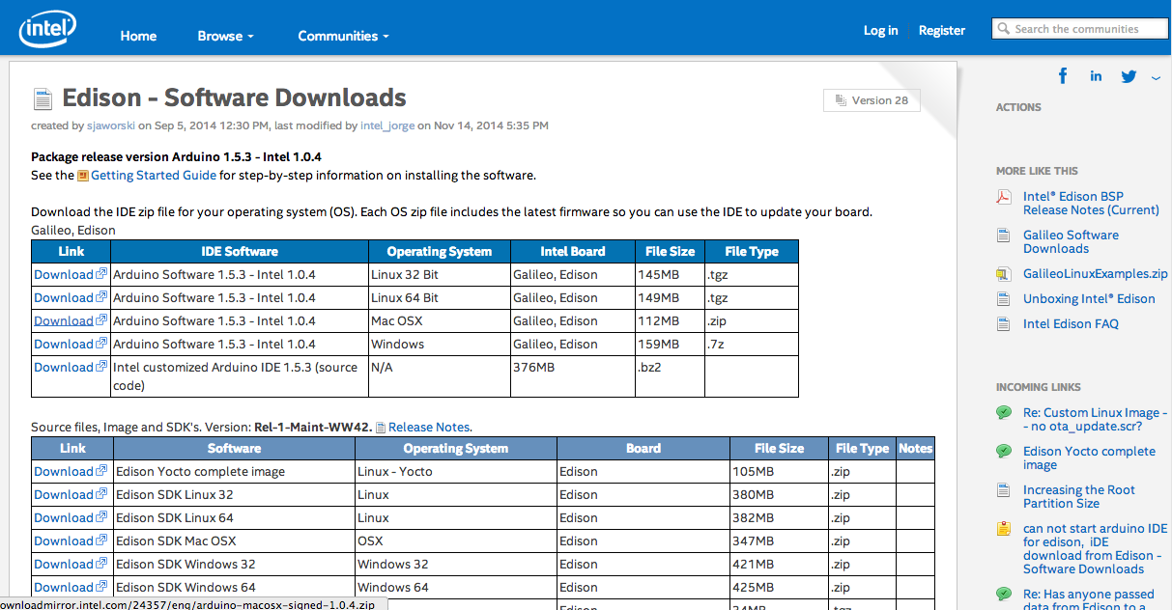This screenshot has height=610, width=1172.
Task: Click document icon next to Galileo Software Downloads
Action: pyautogui.click(x=1004, y=236)
